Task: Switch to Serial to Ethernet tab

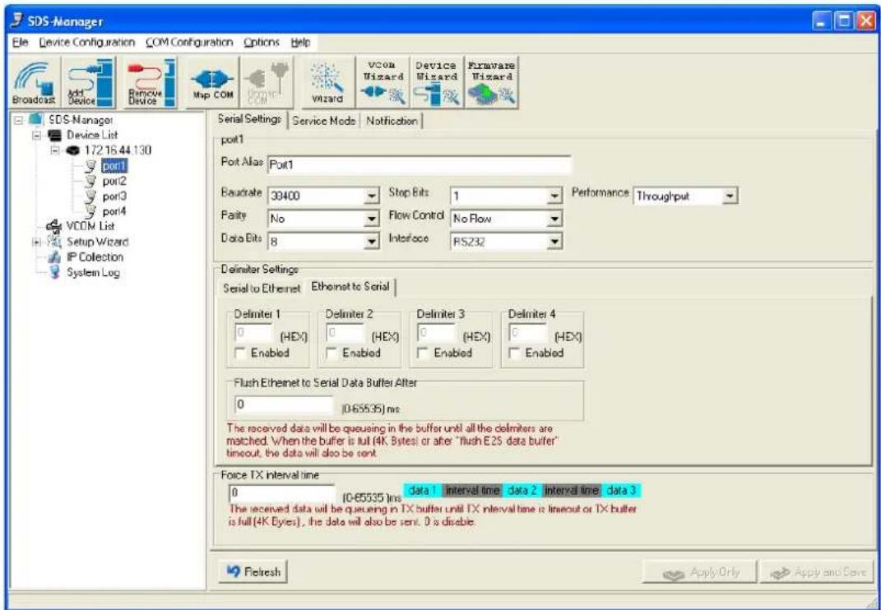Action: pos(262,289)
